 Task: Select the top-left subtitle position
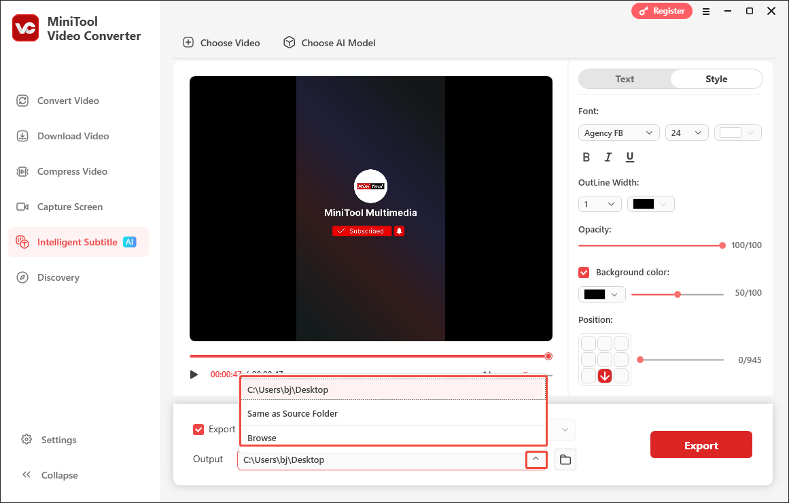click(589, 343)
